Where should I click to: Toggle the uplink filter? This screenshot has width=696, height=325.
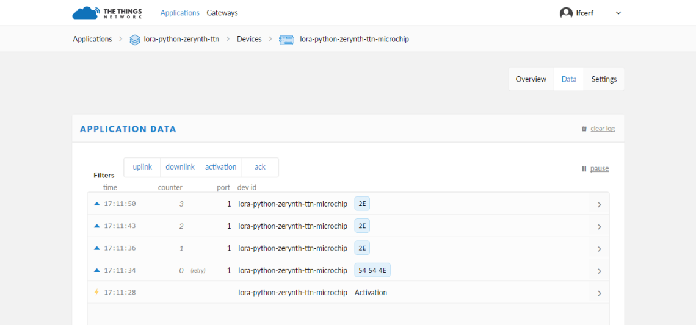142,167
